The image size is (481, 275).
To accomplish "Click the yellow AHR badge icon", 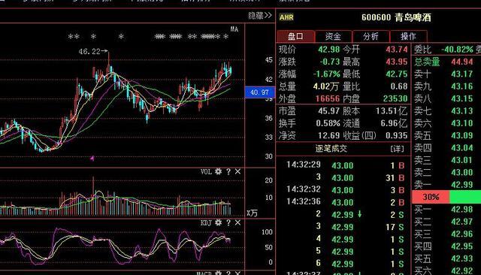I will pos(286,17).
